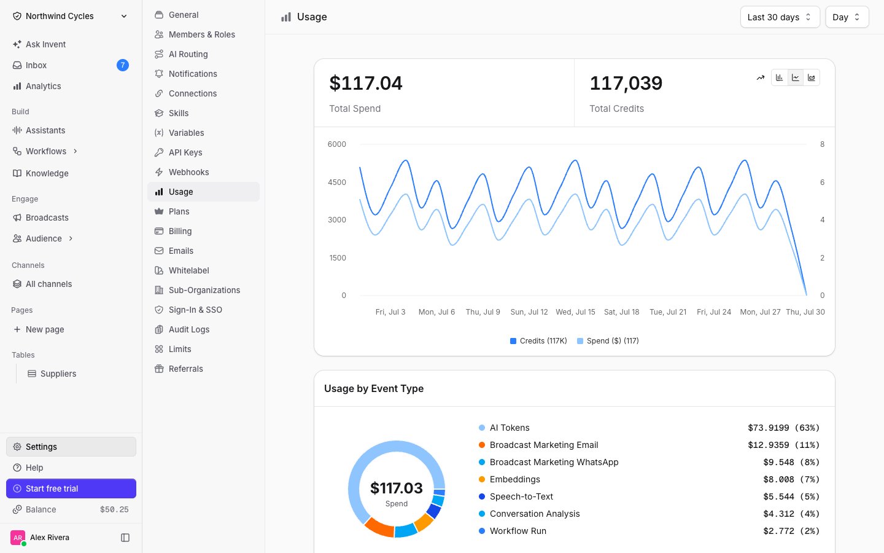The width and height of the screenshot is (884, 553).
Task: Switch to the area chart view
Action: pos(812,77)
